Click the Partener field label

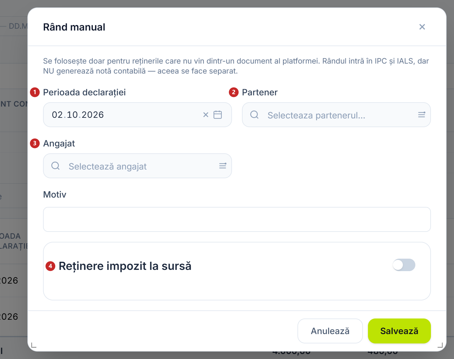click(260, 93)
